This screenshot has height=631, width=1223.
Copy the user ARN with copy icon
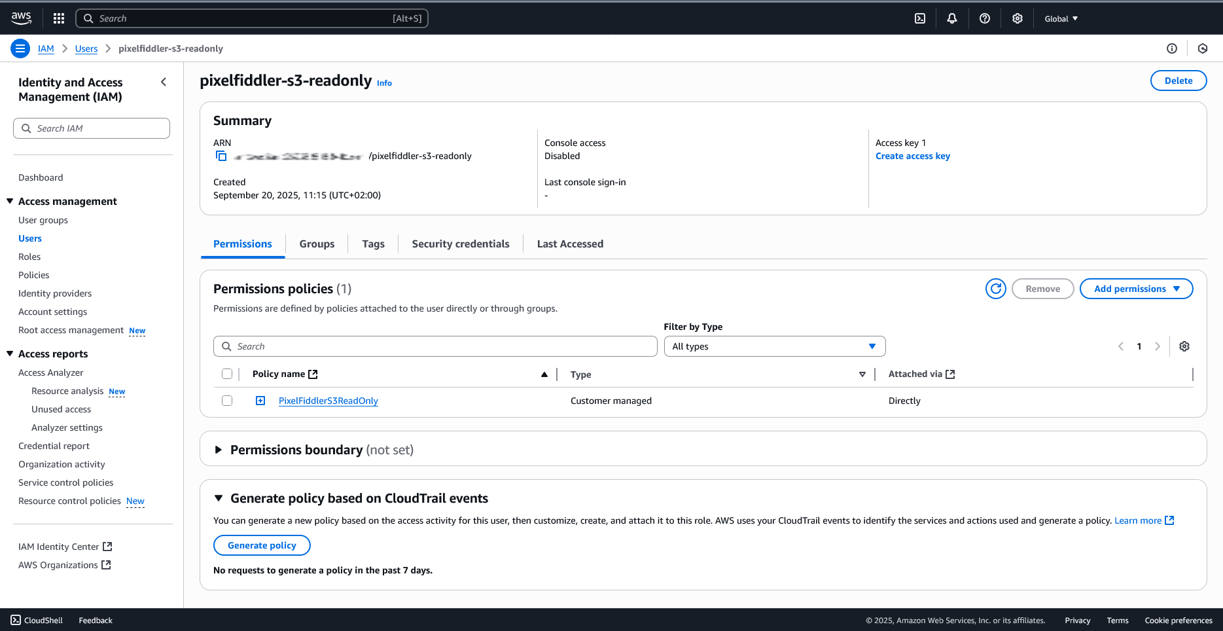click(221, 156)
